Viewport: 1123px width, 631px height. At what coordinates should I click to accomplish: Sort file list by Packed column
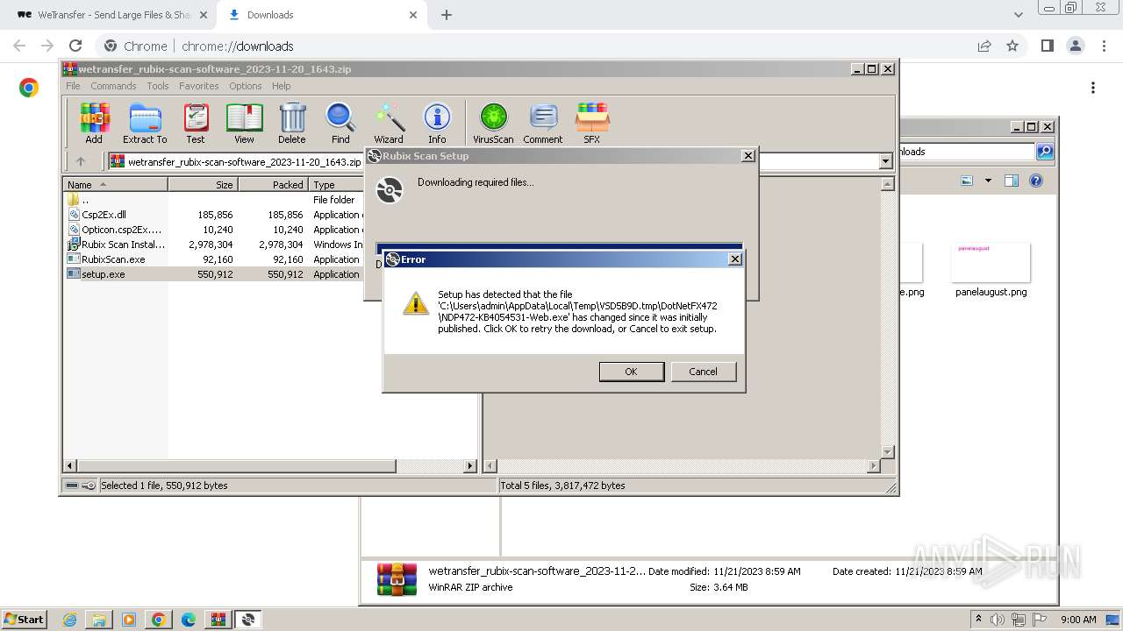coord(273,184)
